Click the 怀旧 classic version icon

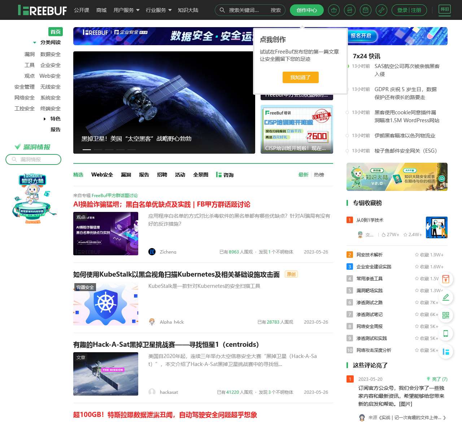coord(445,9)
